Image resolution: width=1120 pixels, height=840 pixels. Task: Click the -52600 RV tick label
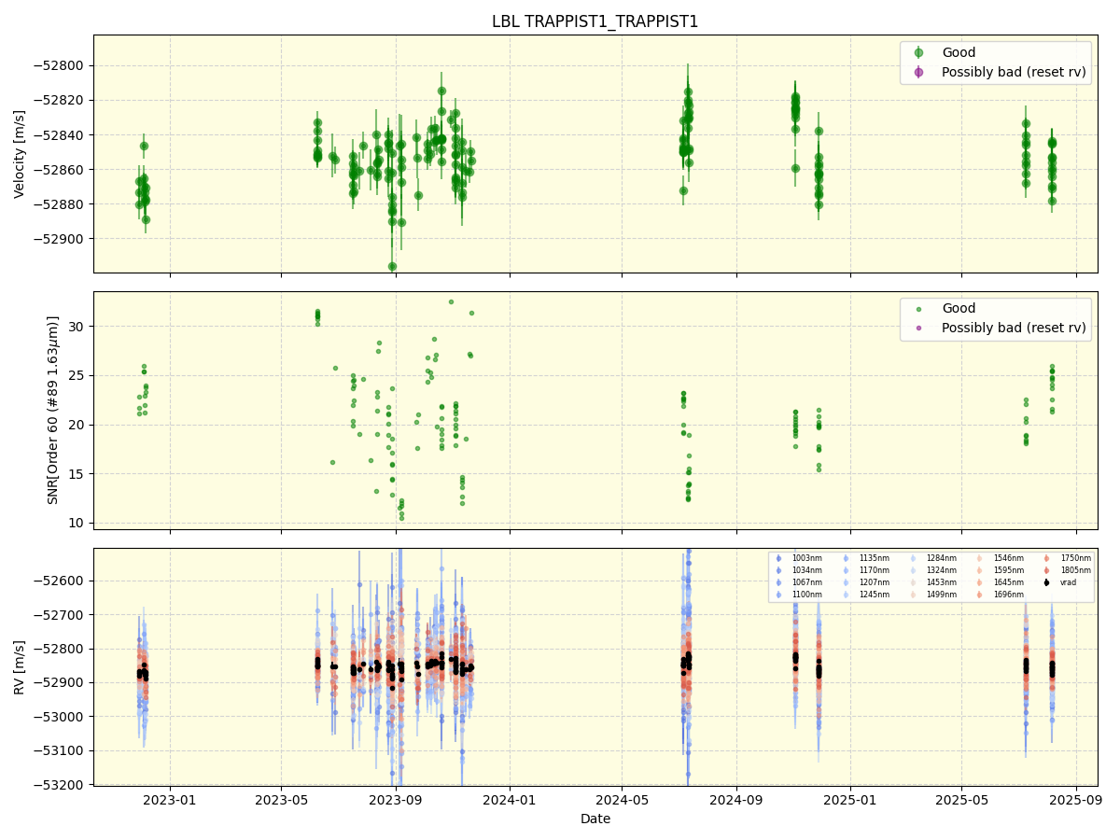coord(60,581)
